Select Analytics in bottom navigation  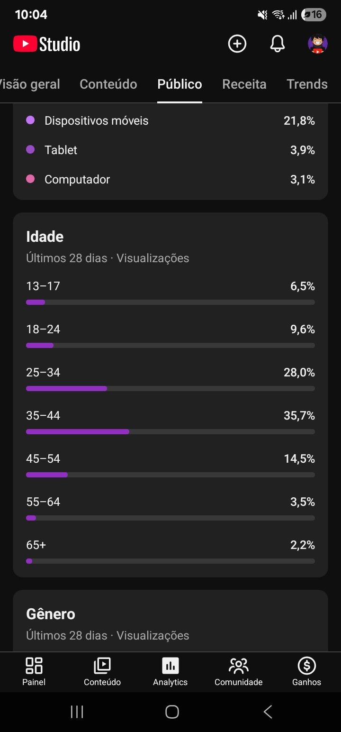[x=170, y=671]
